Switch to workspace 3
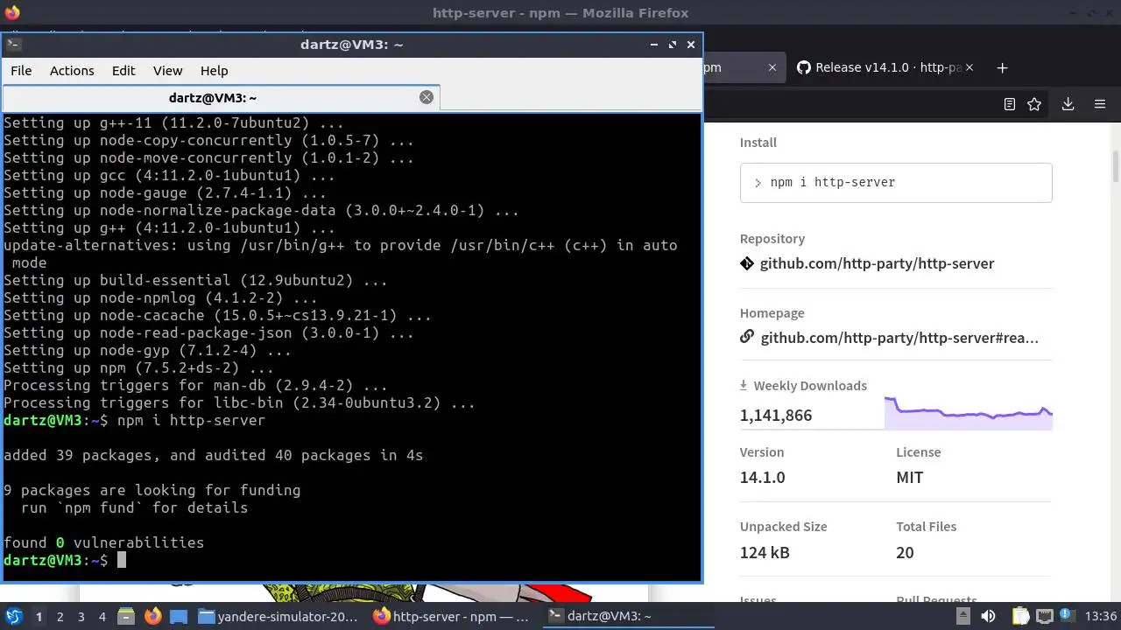The height and width of the screenshot is (630, 1121). click(x=81, y=616)
